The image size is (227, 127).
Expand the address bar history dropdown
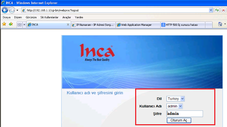(x=211, y=10)
